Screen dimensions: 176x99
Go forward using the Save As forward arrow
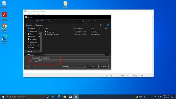point(30,21)
